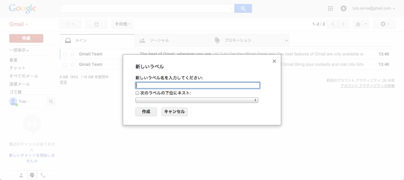Tick the first Gmail Team message checkbox

point(65,54)
